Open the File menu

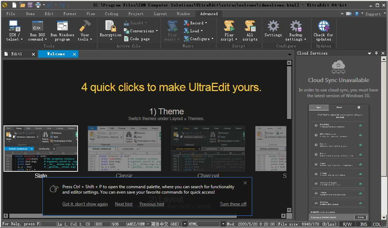[x=10, y=14]
